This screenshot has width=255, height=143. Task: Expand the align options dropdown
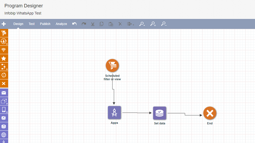pos(130,24)
